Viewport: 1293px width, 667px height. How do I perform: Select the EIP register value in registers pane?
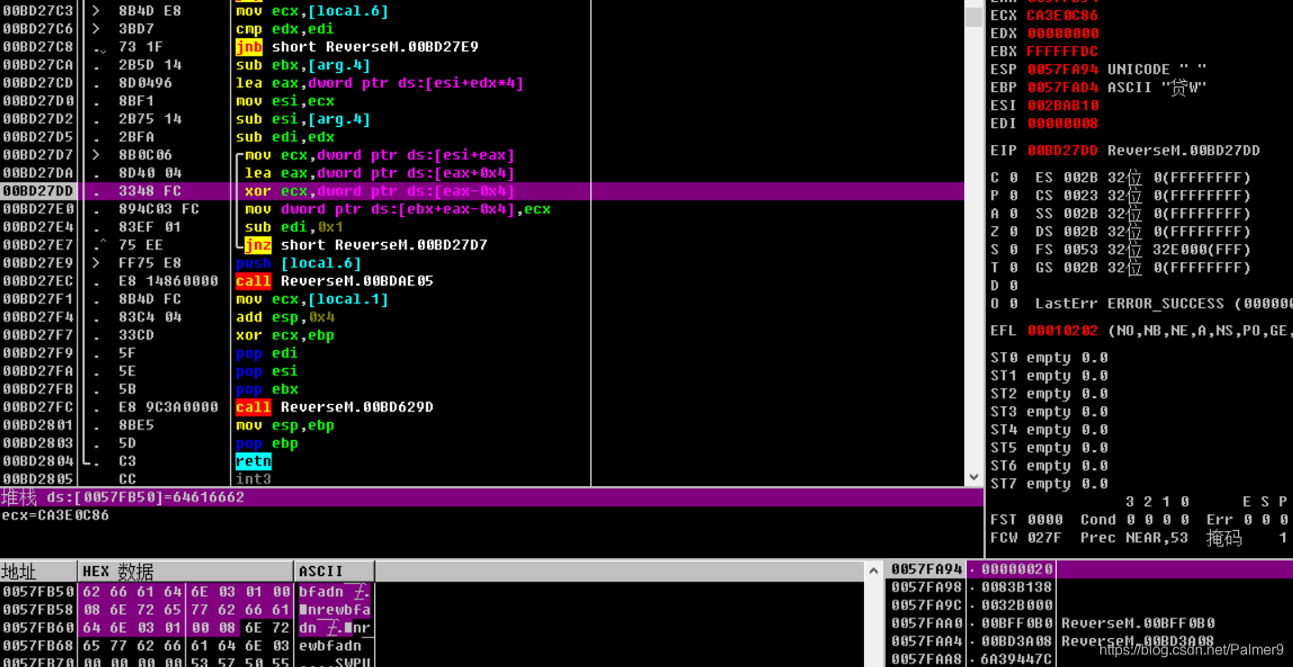pos(1062,150)
